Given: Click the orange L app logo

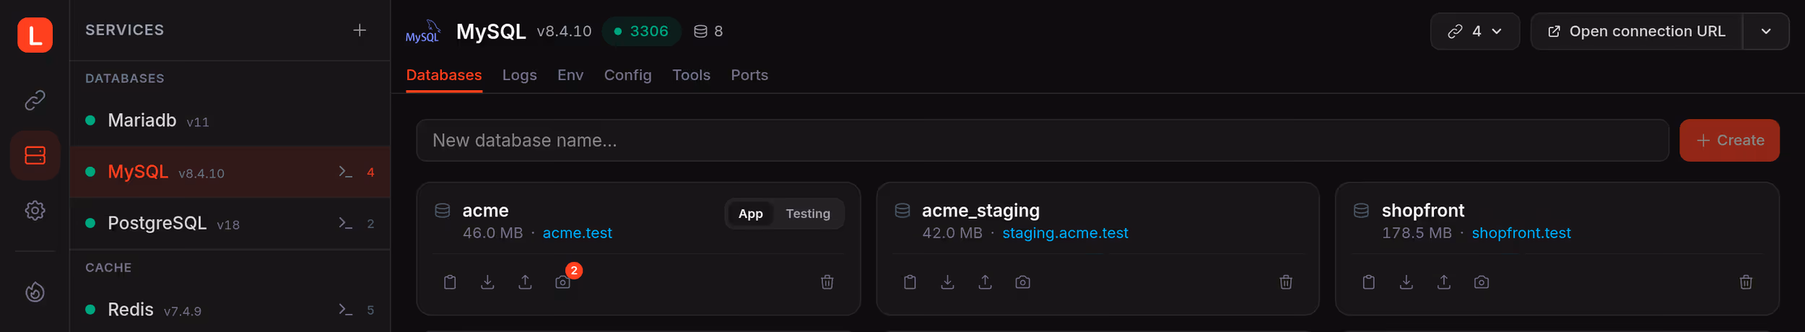Looking at the screenshot, I should 35,35.
